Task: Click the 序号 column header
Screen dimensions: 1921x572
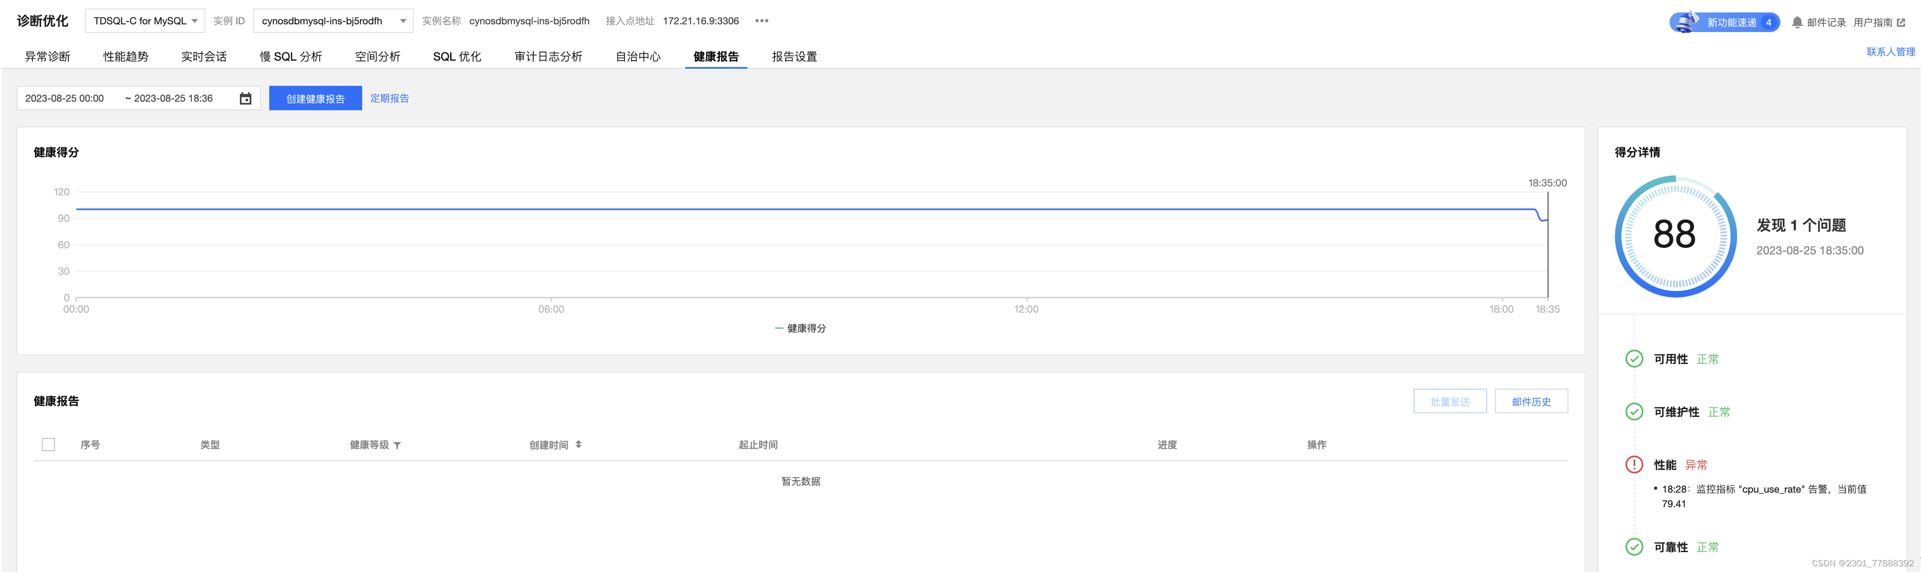Action: 90,445
